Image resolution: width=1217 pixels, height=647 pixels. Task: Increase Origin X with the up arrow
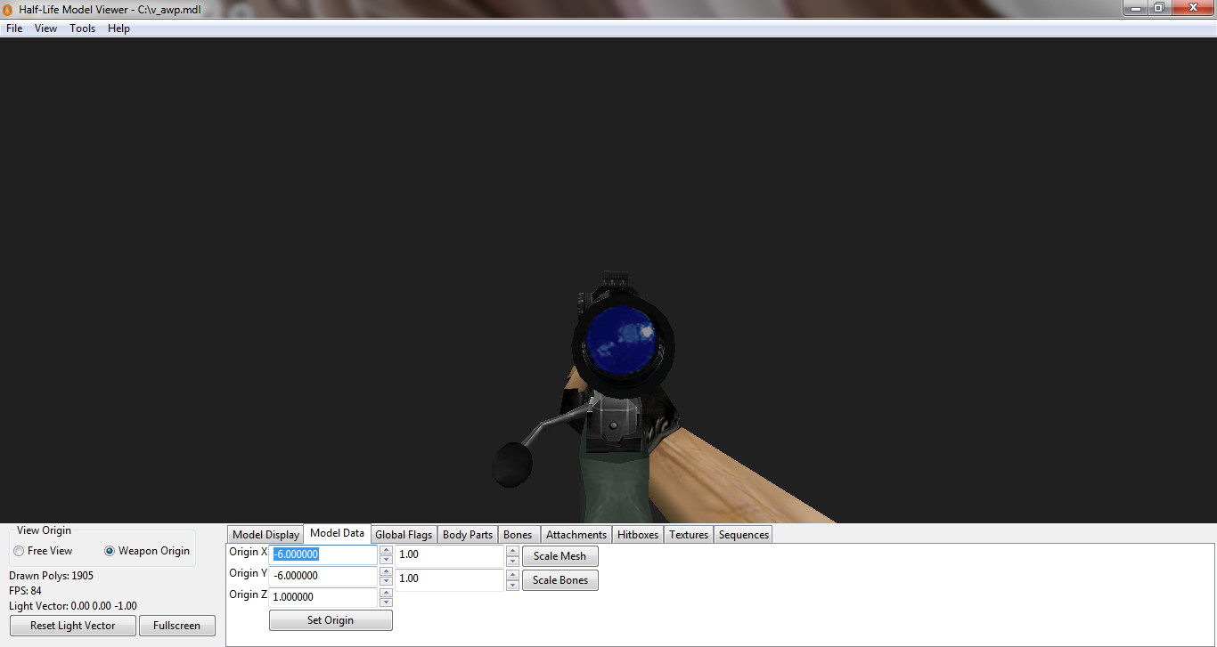[386, 550]
